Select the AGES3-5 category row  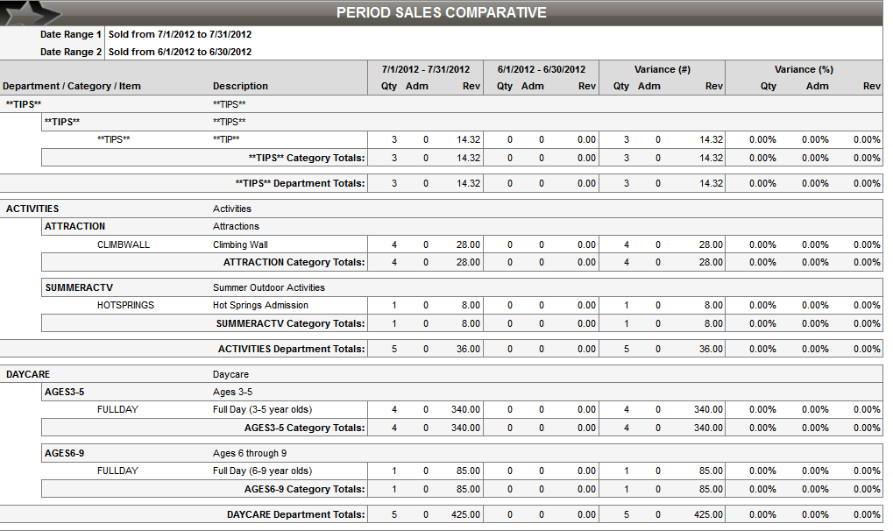click(64, 392)
